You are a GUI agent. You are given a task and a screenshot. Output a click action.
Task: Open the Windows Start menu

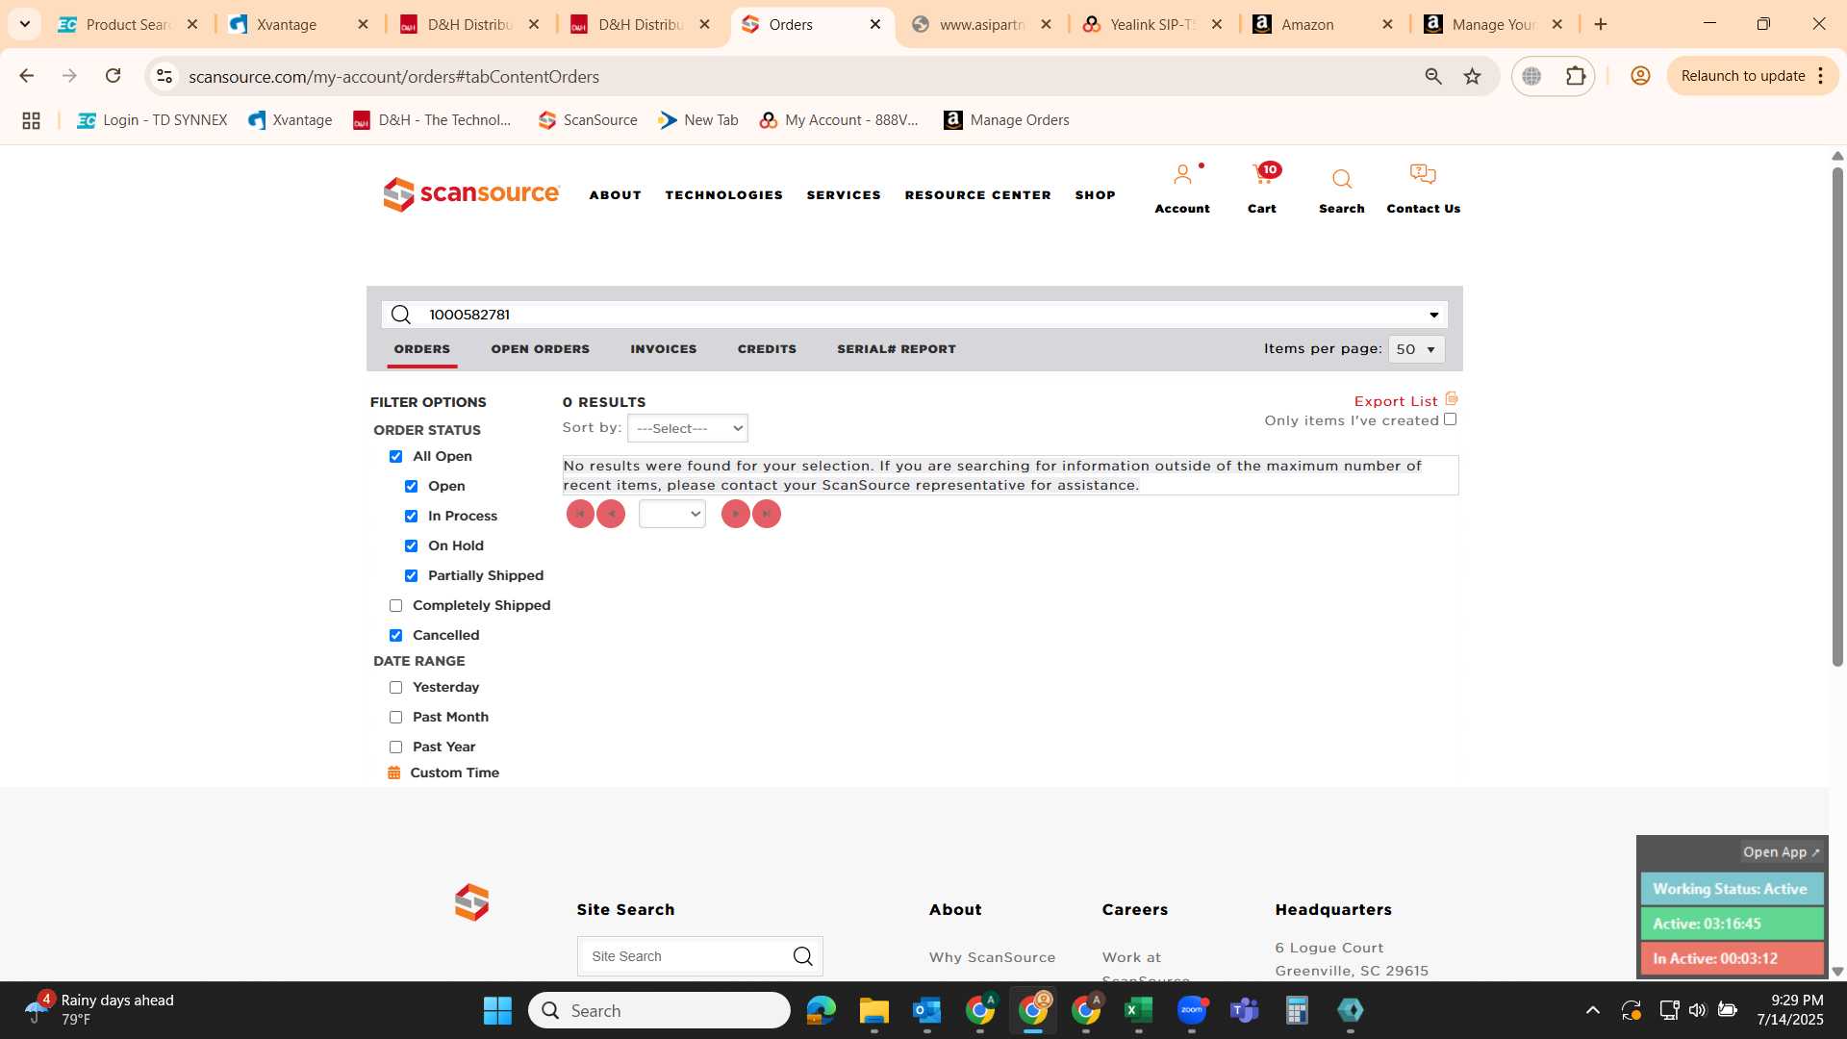pos(497,1010)
